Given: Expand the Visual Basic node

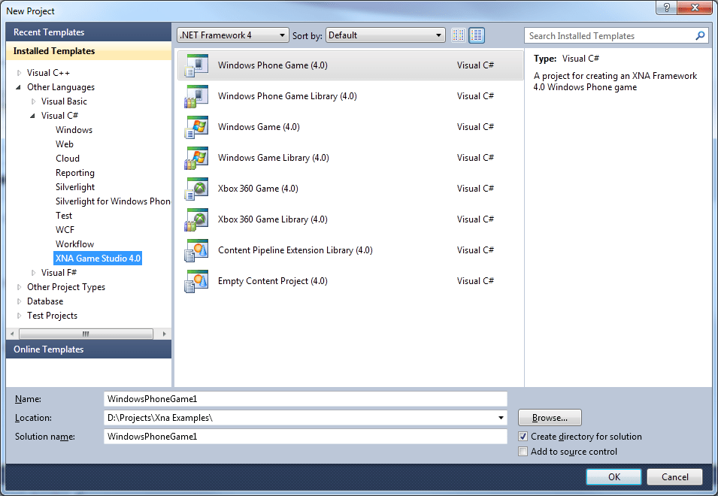Looking at the screenshot, I should click(x=33, y=101).
